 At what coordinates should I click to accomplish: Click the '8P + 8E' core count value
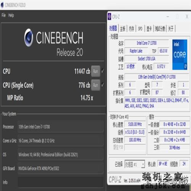(163, 163)
